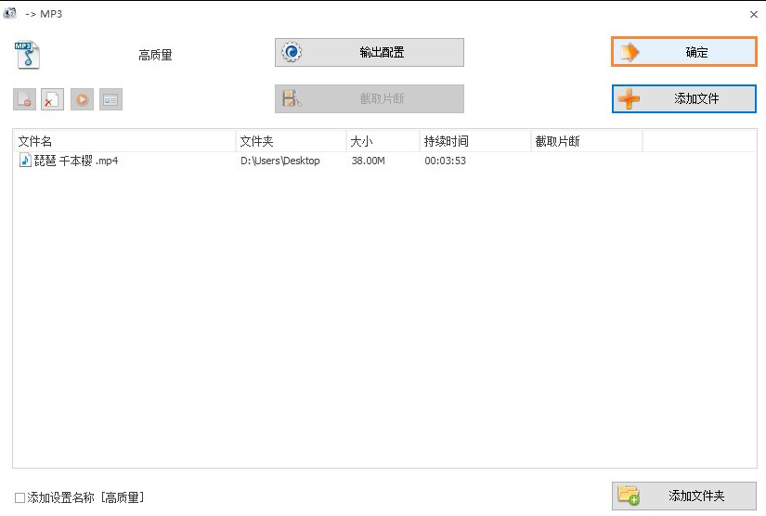Click the orange play file icon
The width and height of the screenshot is (766, 516).
pyautogui.click(x=82, y=99)
